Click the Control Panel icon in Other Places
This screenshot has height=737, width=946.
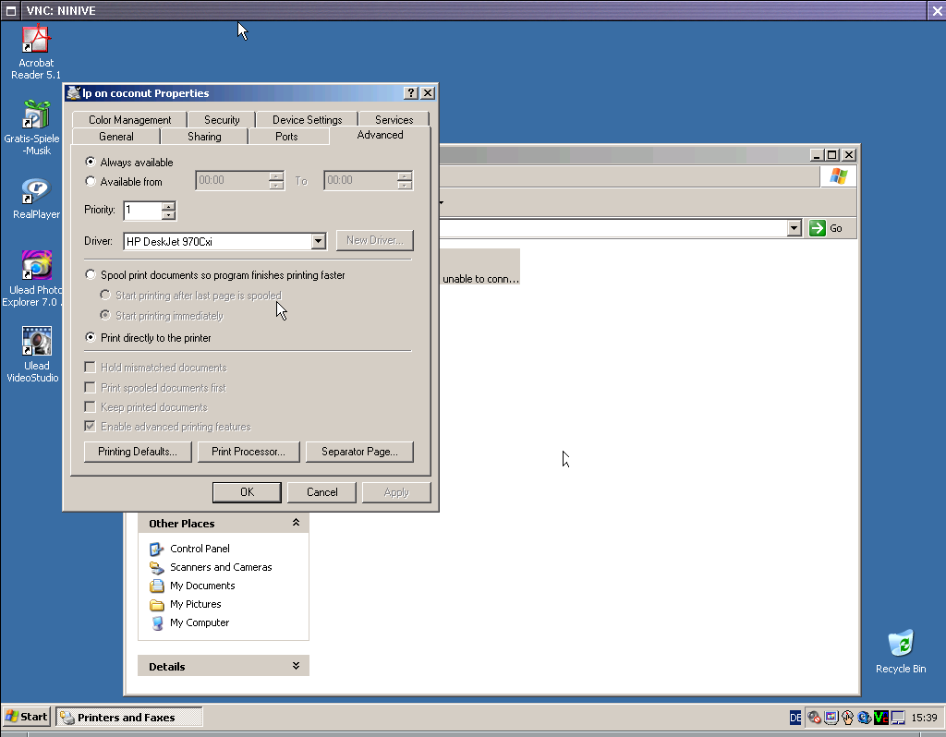coord(156,549)
